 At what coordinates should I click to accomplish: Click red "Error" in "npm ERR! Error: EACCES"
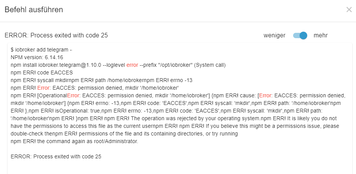[x=44, y=88]
